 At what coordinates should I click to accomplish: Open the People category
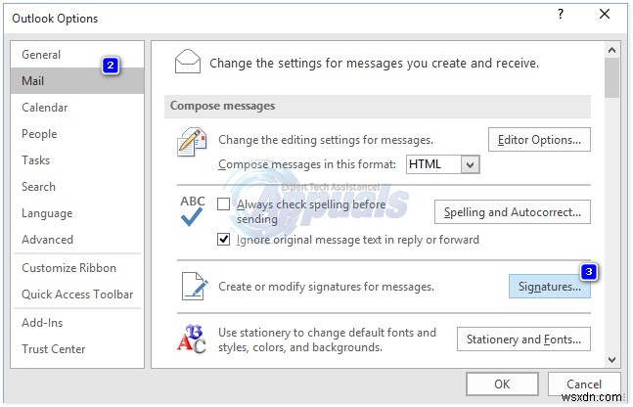pos(77,134)
